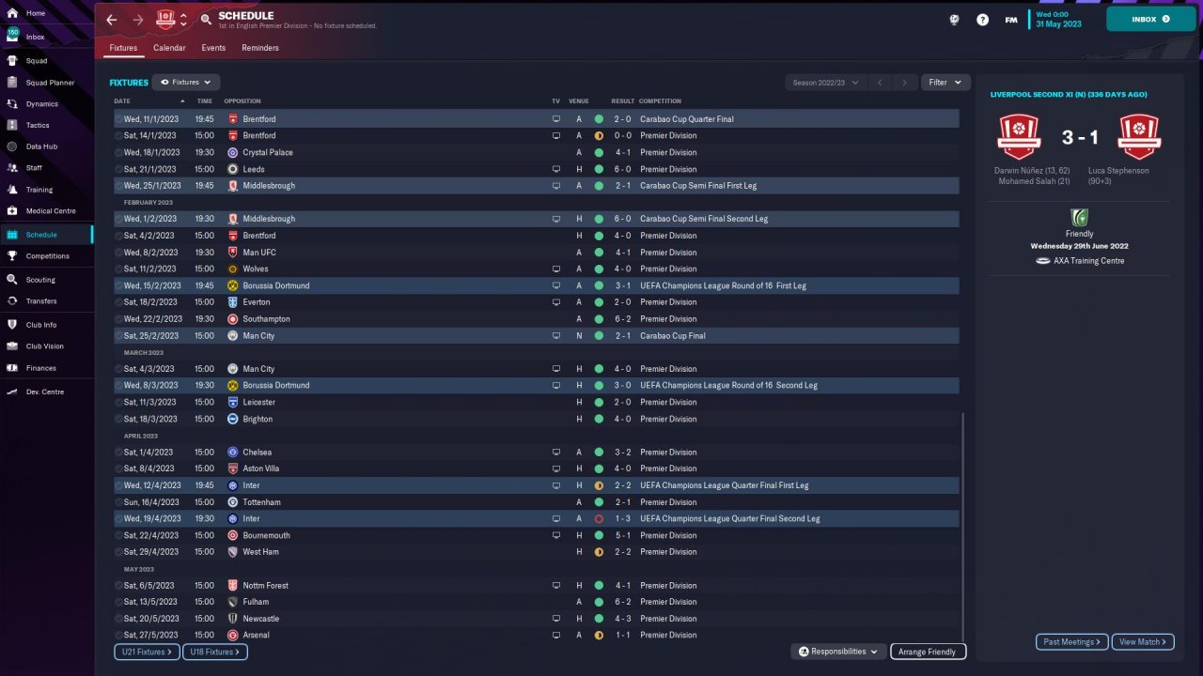Viewport: 1203px width, 676px height.
Task: Tick the select circle for Sat, 21/1/2023
Action: pos(118,169)
